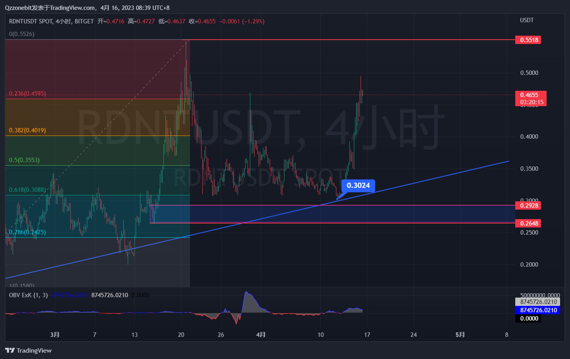The width and height of the screenshot is (570, 359).
Task: Click the 7 date tick on time axis
Action: click(x=94, y=335)
